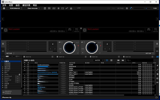
Task: Open deck 1 HOT CUE pad mode dropdown
Action: tap(10, 53)
